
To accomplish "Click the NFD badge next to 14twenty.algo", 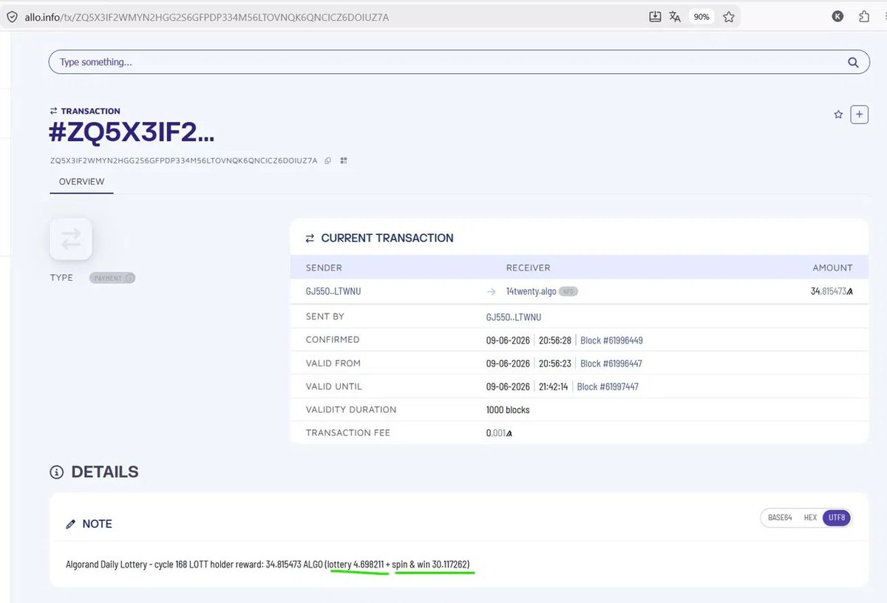I will click(x=568, y=291).
